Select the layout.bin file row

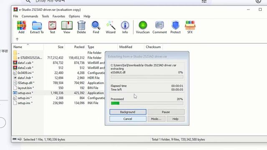pos(58,88)
